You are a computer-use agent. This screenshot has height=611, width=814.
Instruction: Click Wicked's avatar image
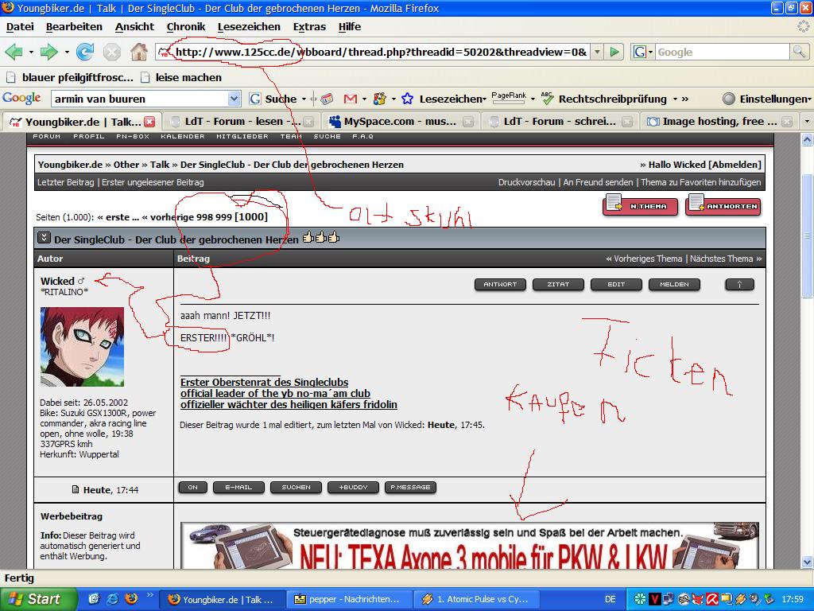[82, 347]
